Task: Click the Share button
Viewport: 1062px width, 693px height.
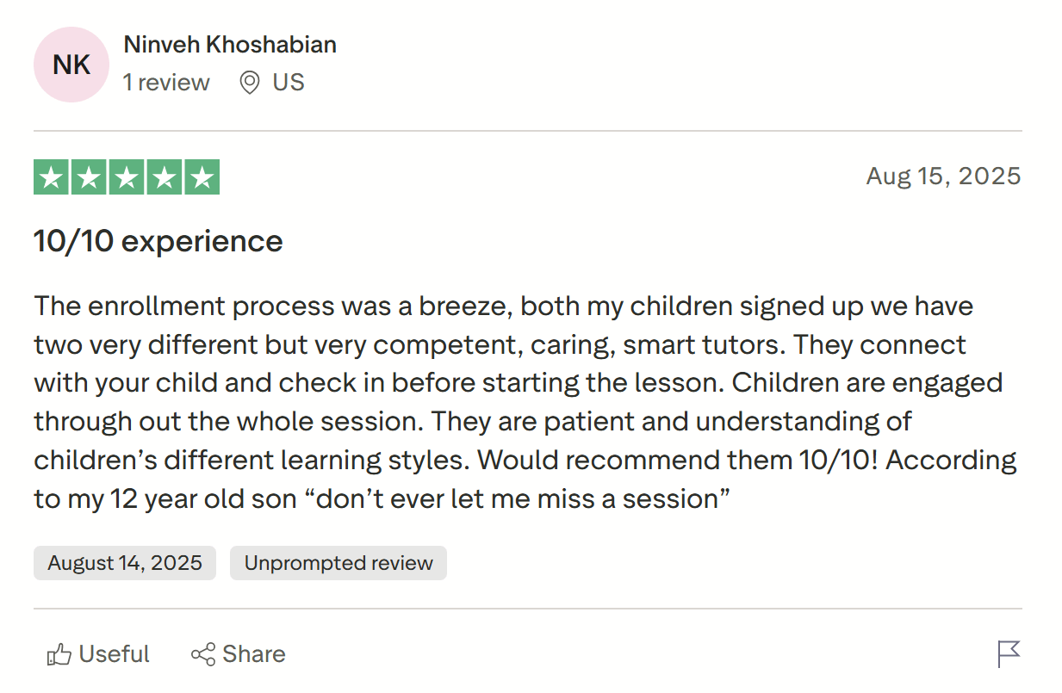Action: [x=238, y=654]
